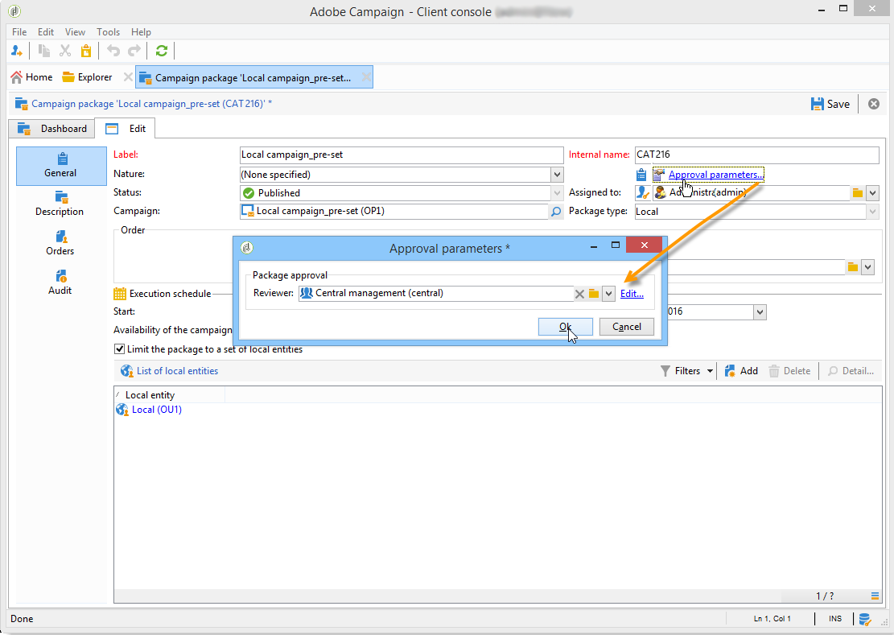Viewport: 894px width, 635px height.
Task: Click the Campaign field Local campaign_pre-set (OP1)
Action: point(394,212)
